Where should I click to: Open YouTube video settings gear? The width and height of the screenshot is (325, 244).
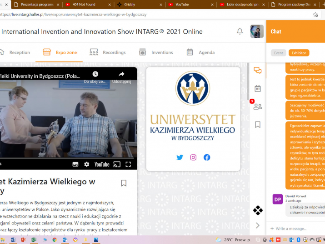pos(87,164)
